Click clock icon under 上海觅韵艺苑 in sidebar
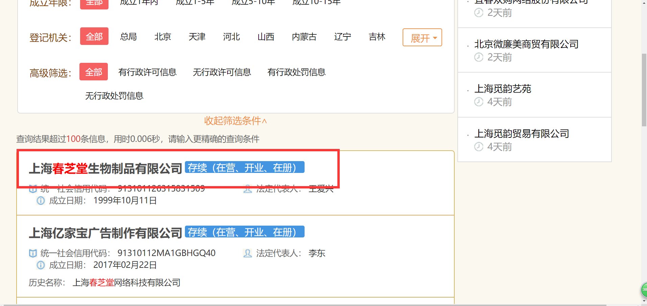 [478, 102]
